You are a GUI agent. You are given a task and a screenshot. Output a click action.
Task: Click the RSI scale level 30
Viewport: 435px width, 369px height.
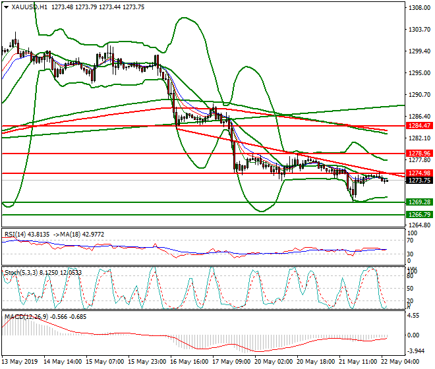point(410,254)
